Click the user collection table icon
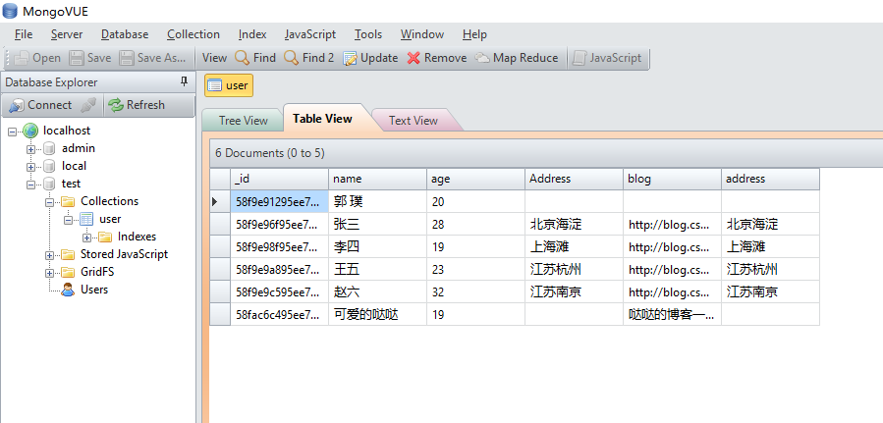 (x=86, y=219)
